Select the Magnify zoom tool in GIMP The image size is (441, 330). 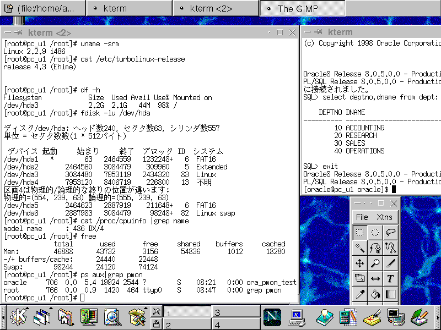[375, 263]
